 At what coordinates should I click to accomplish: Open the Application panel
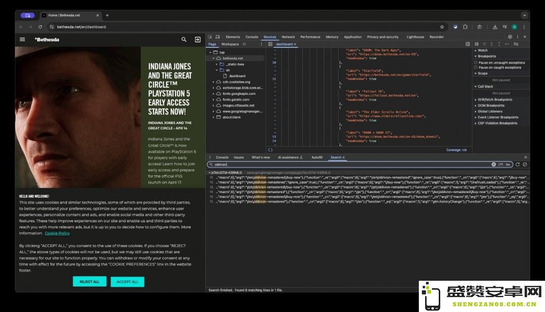[353, 37]
